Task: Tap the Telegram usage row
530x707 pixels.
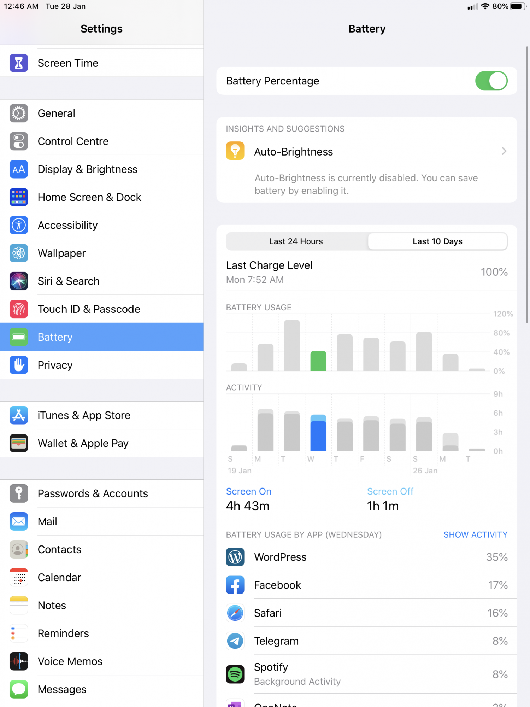Action: [367, 641]
